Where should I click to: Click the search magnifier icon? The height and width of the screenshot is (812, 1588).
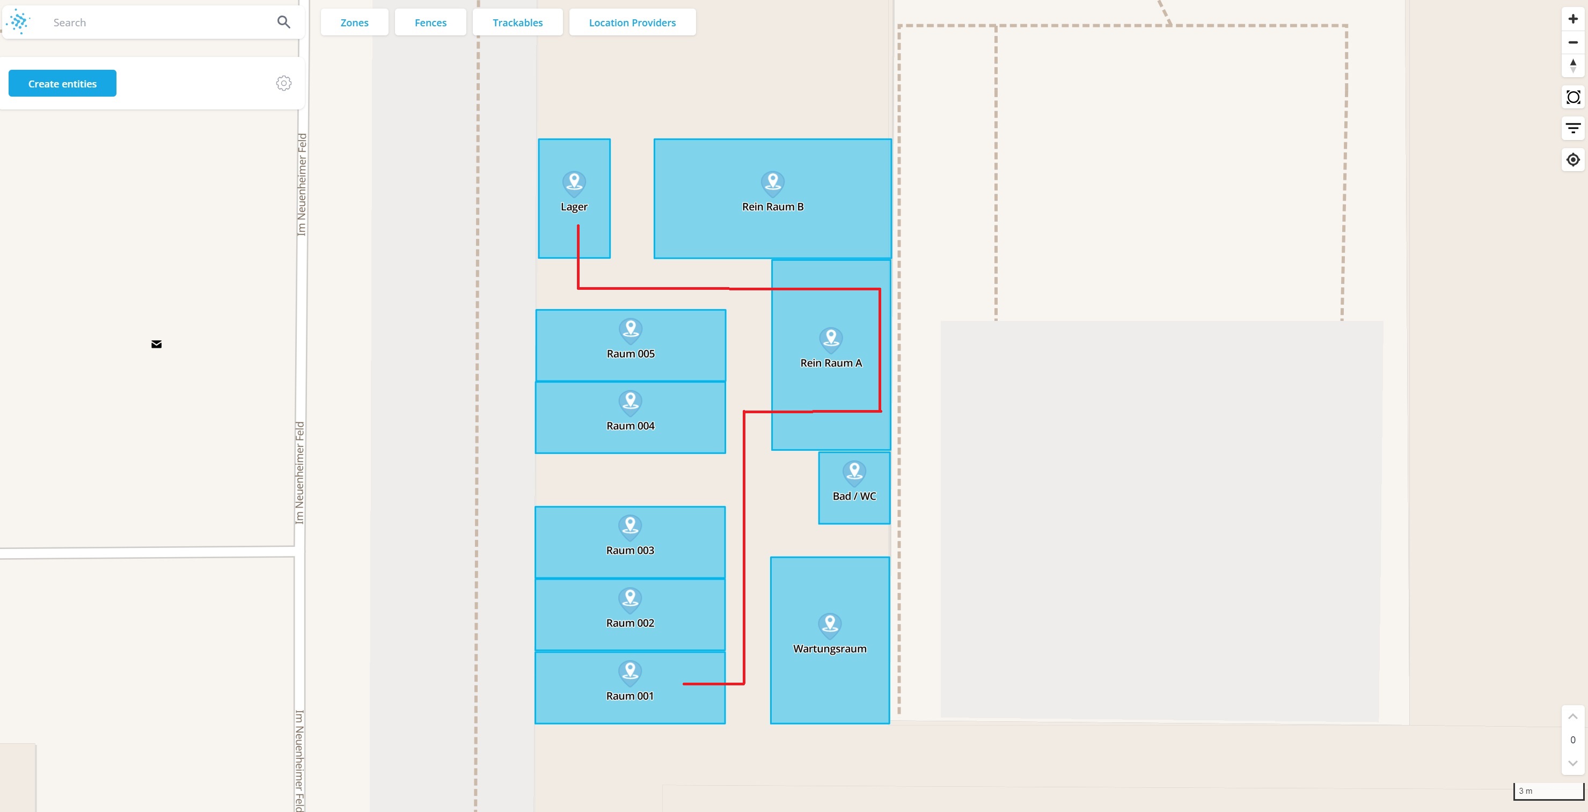tap(283, 22)
